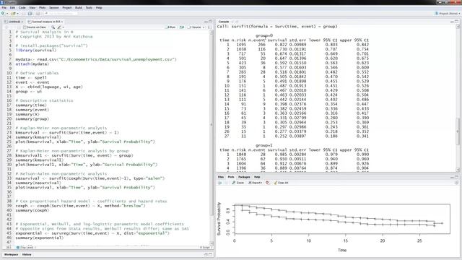Click the Print icon in main toolbar
The height and width of the screenshot is (260, 462).
(38, 14)
